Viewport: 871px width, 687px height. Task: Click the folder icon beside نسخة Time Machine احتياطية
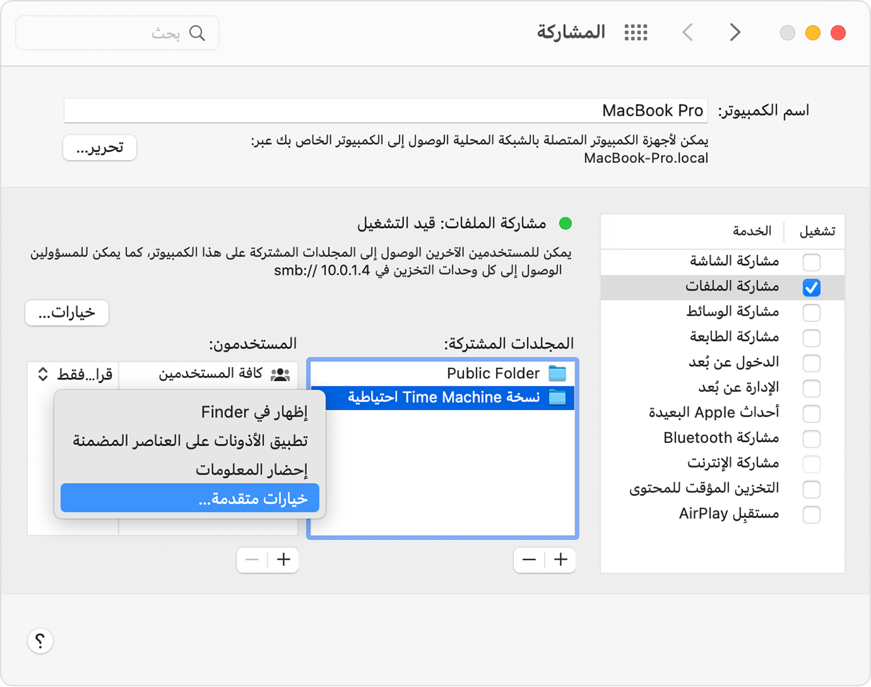[557, 398]
